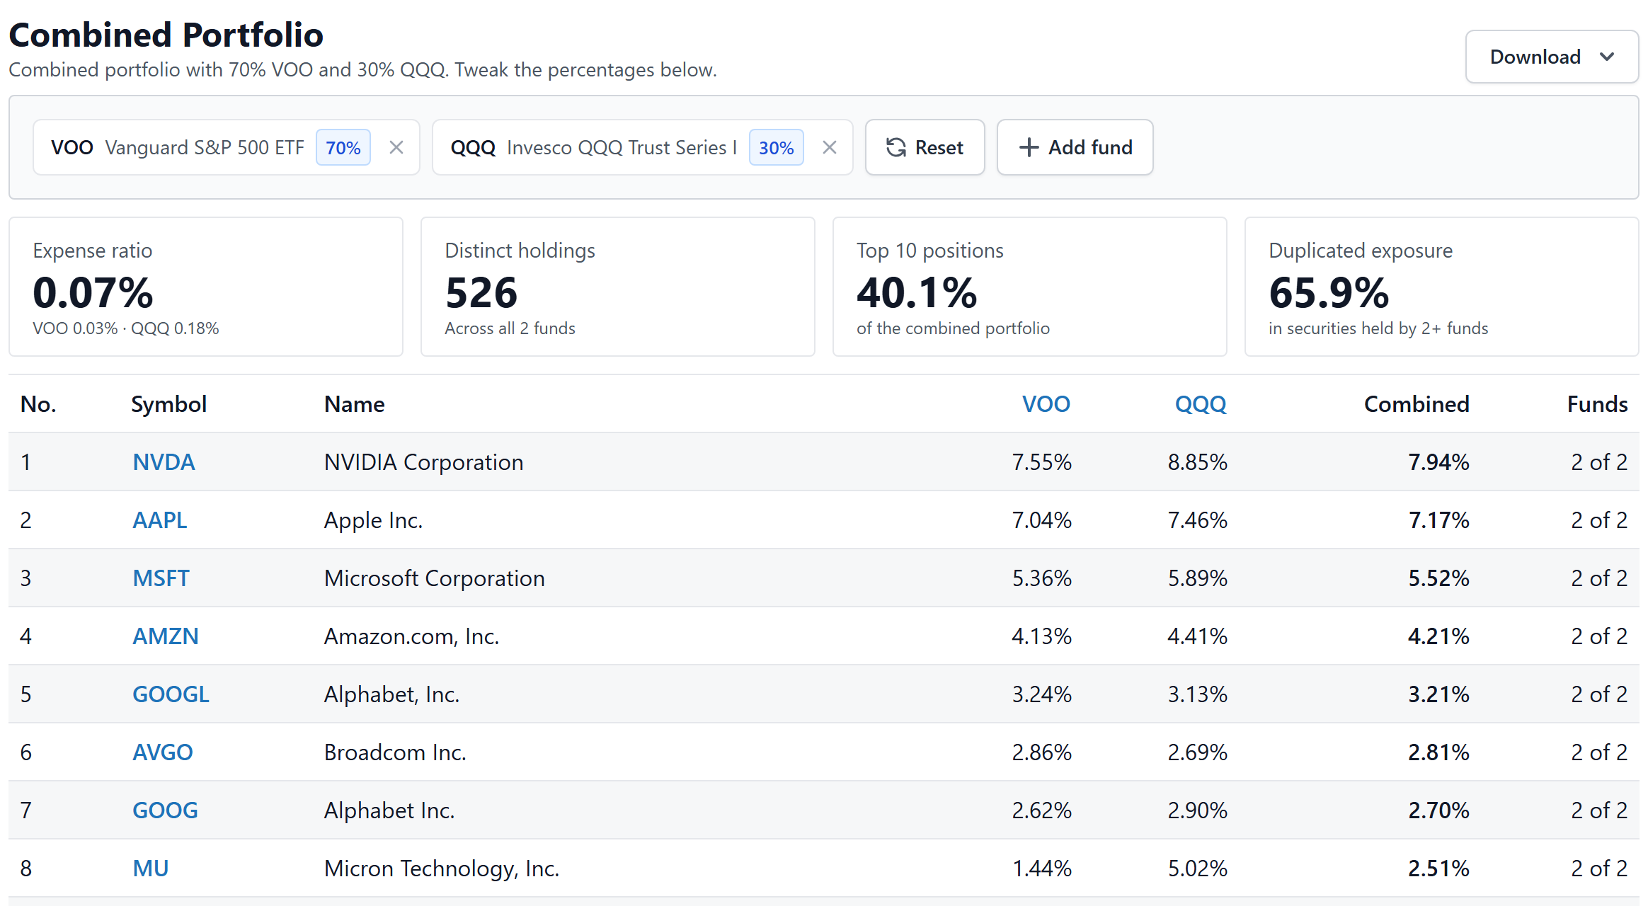
Task: Edit the VOO 70% allocation field
Action: click(x=343, y=147)
